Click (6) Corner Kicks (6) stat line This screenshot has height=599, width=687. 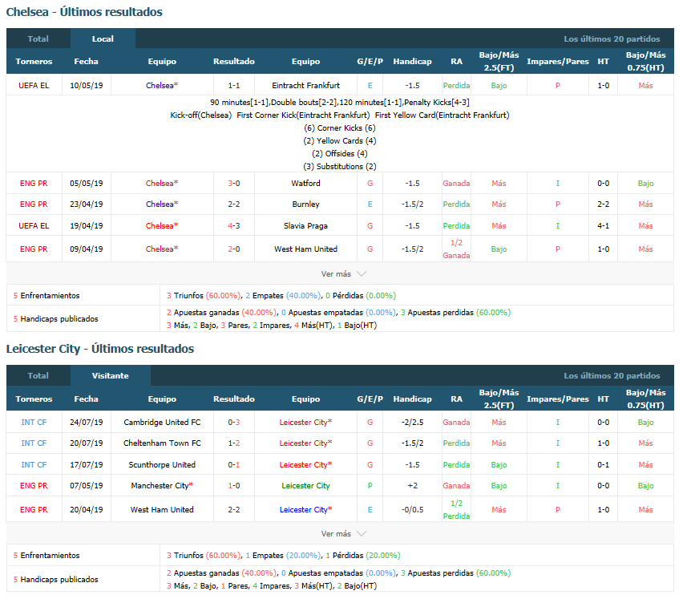click(340, 128)
